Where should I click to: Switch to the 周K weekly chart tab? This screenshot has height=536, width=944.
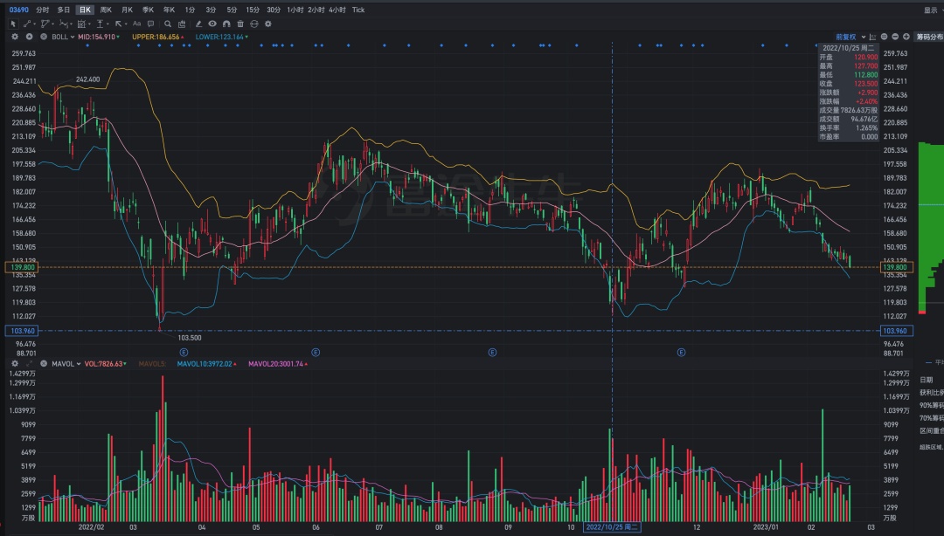click(106, 10)
